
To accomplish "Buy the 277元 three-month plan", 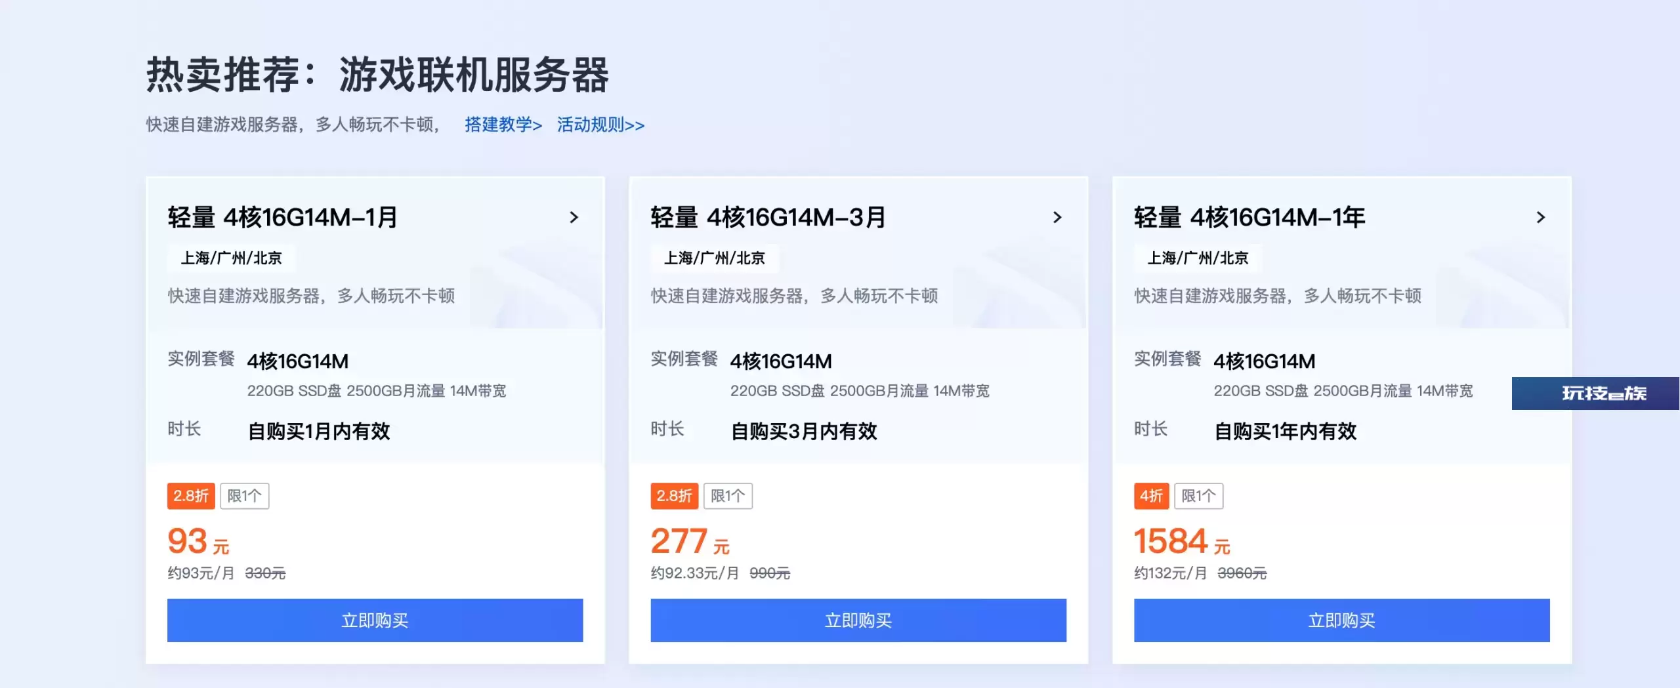I will point(858,620).
